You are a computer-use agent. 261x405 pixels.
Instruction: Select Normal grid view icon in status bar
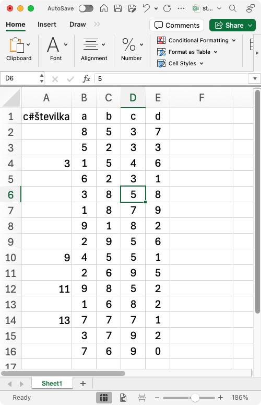(104, 398)
